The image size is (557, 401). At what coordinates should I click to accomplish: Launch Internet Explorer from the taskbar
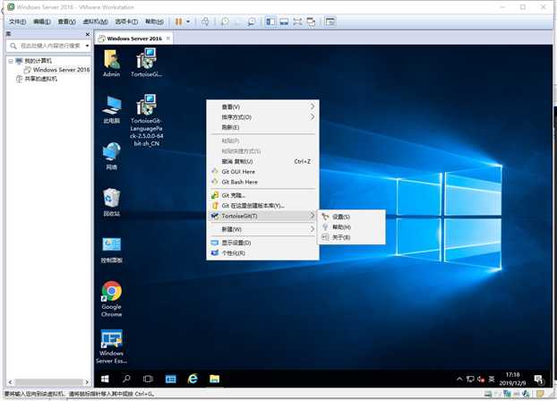[193, 379]
